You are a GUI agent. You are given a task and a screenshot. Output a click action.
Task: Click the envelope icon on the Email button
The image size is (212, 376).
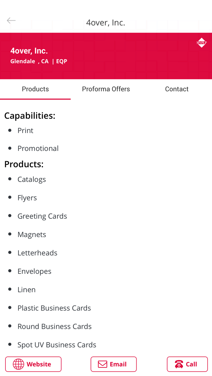click(x=103, y=364)
